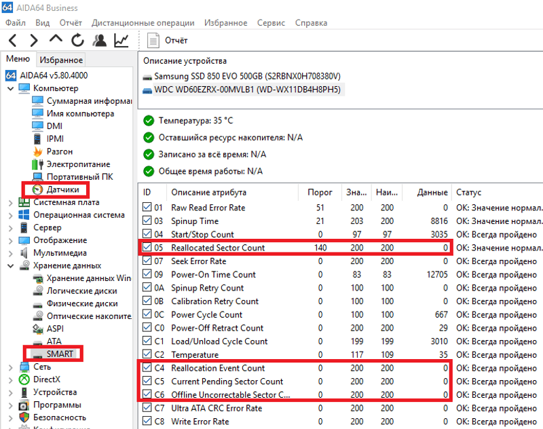Toggle the Reallocated Sector Count checkbox
Image resolution: width=543 pixels, height=429 pixels.
(x=147, y=248)
